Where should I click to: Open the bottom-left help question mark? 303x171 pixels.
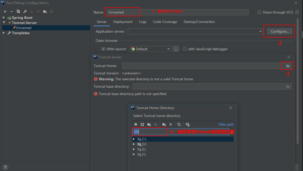(5, 167)
